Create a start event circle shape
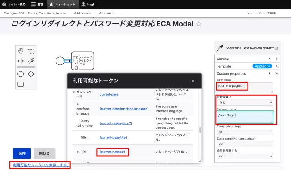Image resolution: width=291 pixels, height=170 pixels. [21, 74]
